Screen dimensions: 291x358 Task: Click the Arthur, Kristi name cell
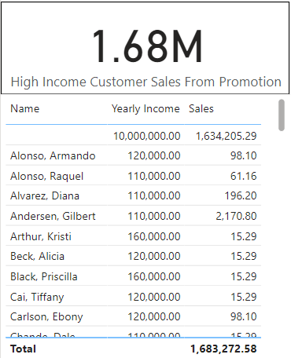click(41, 236)
